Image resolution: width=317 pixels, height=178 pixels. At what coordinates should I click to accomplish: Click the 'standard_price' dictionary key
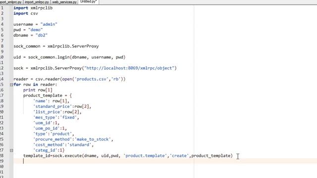coord(53,106)
